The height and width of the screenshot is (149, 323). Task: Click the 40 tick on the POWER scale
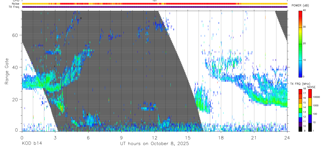304,10
